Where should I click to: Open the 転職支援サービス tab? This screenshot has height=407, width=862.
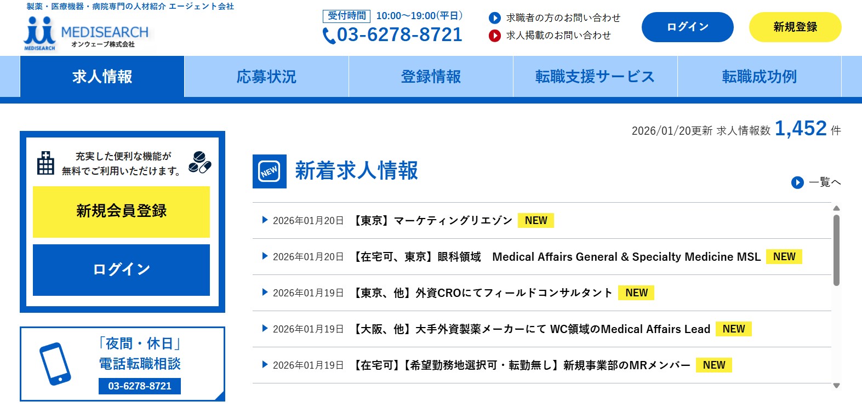coord(595,77)
